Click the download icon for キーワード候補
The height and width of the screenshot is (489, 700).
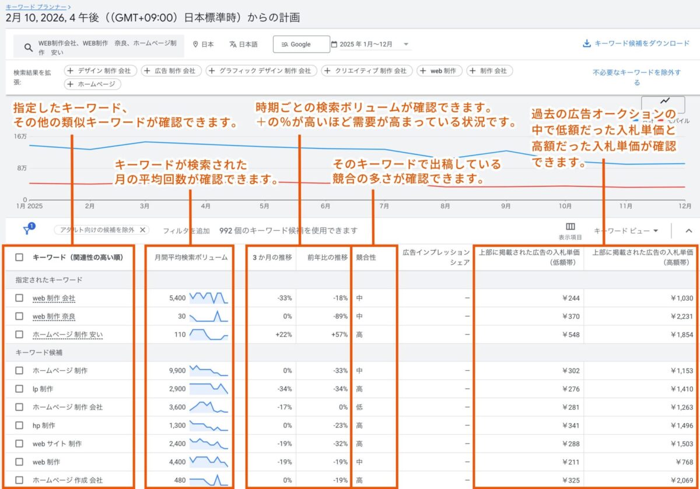[586, 44]
